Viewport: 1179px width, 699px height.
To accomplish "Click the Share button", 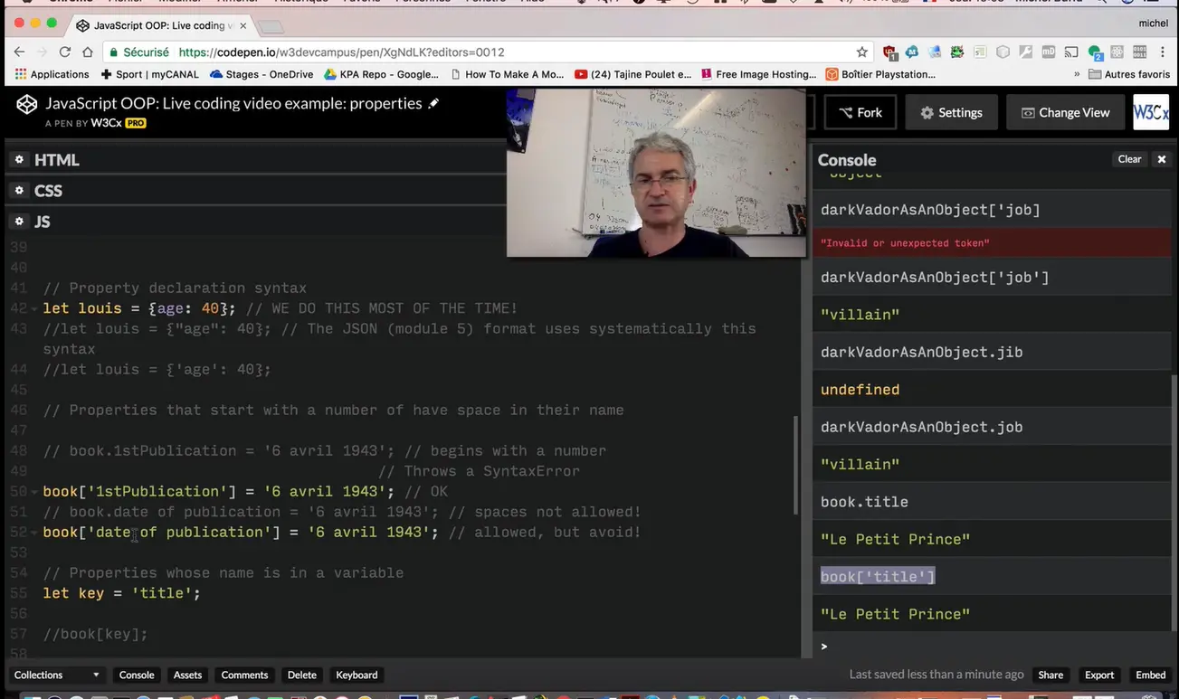I will click(x=1051, y=675).
